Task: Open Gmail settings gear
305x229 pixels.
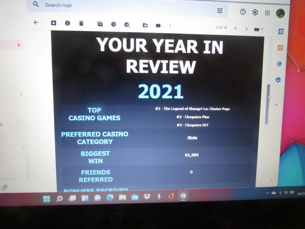Action: tap(255, 12)
